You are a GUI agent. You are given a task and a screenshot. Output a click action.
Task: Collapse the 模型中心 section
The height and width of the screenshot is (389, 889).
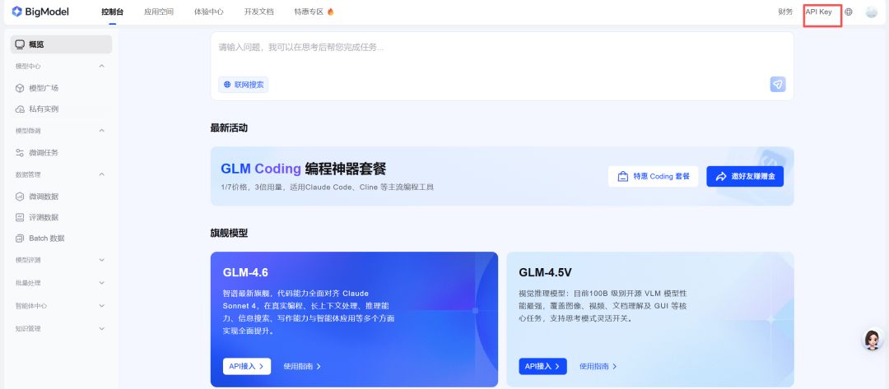click(102, 67)
